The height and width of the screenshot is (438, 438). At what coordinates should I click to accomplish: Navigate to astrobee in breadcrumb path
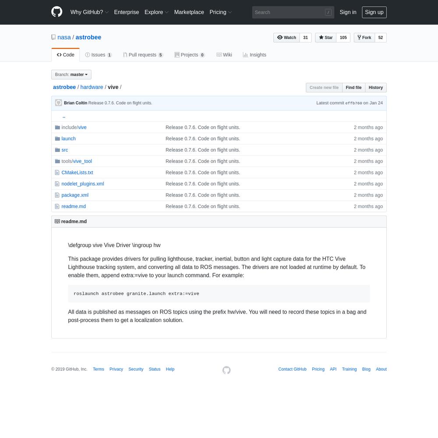(x=64, y=87)
